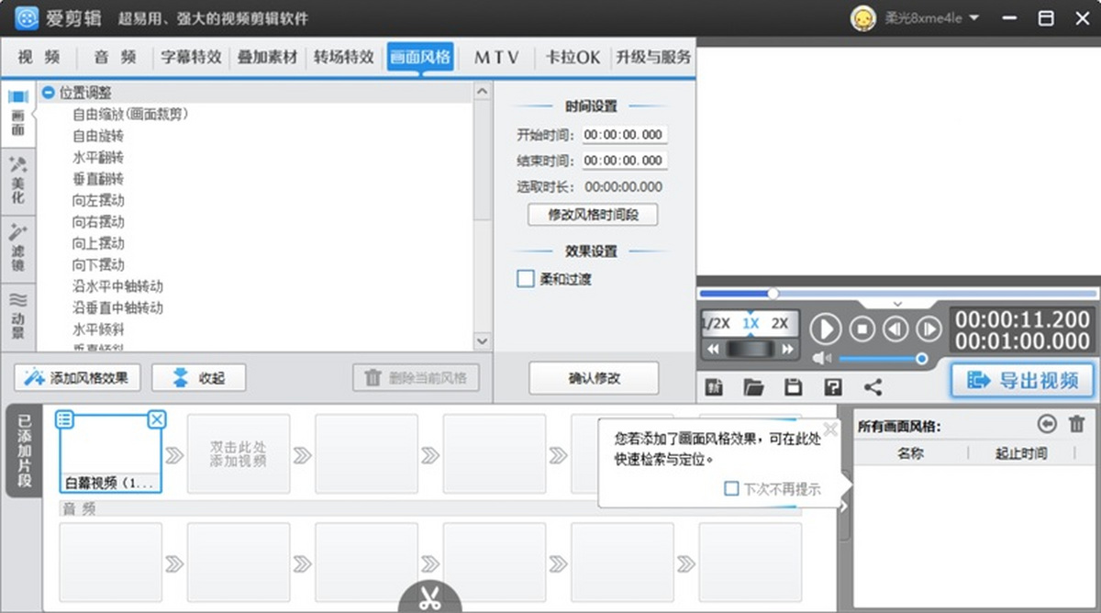This screenshot has height=613, width=1101.
Task: Click the trash icon in 所有画面风格 panel
Action: 1076,424
